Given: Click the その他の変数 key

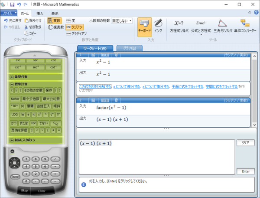Looking at the screenshot, I should (33, 90).
